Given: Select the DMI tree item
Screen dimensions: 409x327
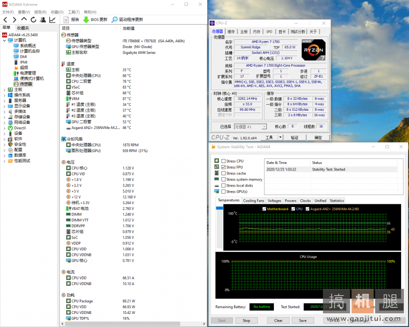Looking at the screenshot, I should click(24, 57).
